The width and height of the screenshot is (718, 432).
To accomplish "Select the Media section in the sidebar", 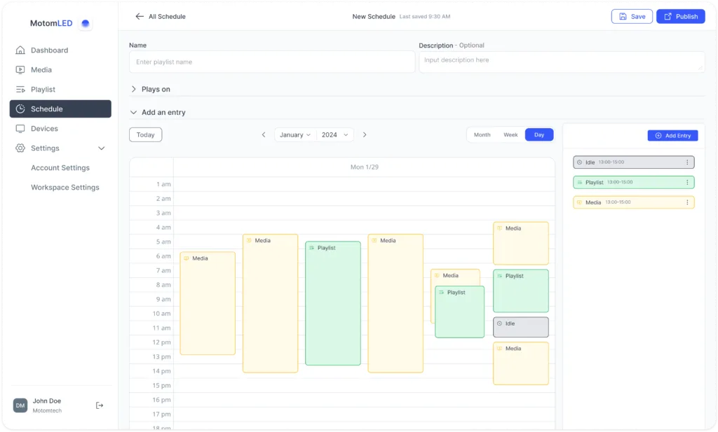I will [x=22, y=69].
